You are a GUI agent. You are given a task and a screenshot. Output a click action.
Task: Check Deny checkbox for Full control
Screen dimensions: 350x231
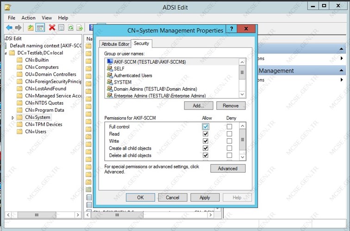click(229, 127)
